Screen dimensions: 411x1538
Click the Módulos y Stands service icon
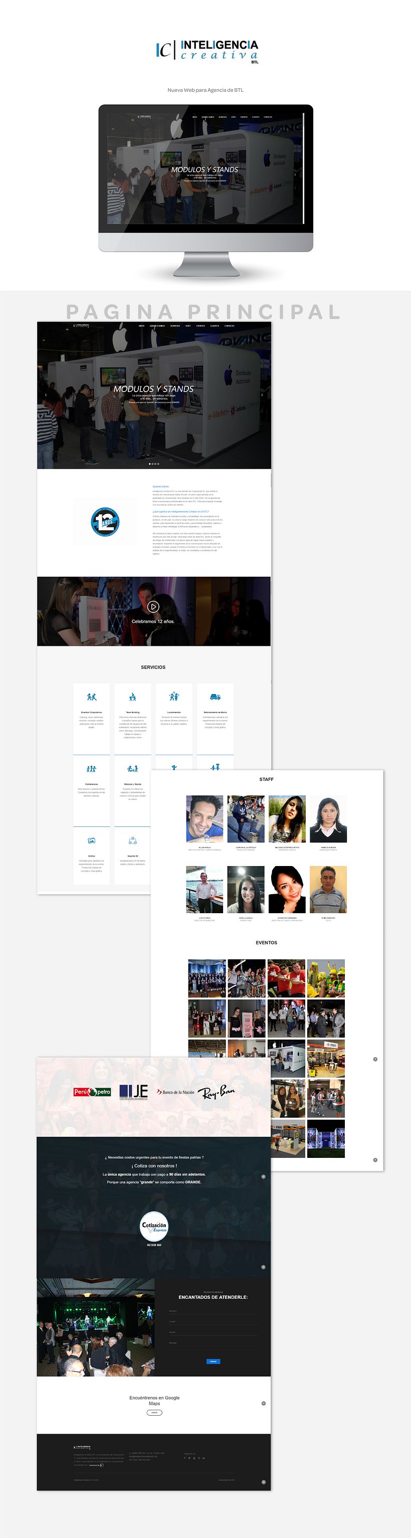132,769
